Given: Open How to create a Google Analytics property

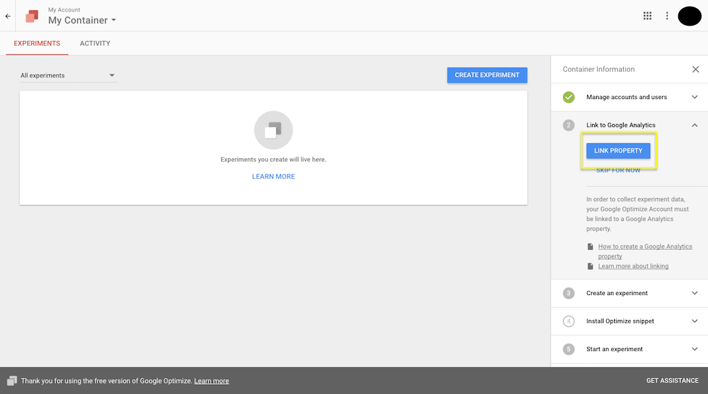Looking at the screenshot, I should 645,251.
